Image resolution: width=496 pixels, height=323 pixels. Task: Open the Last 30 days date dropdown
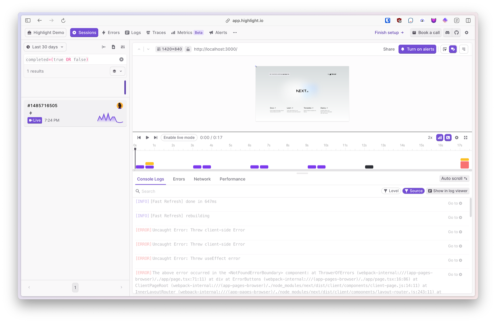[45, 47]
